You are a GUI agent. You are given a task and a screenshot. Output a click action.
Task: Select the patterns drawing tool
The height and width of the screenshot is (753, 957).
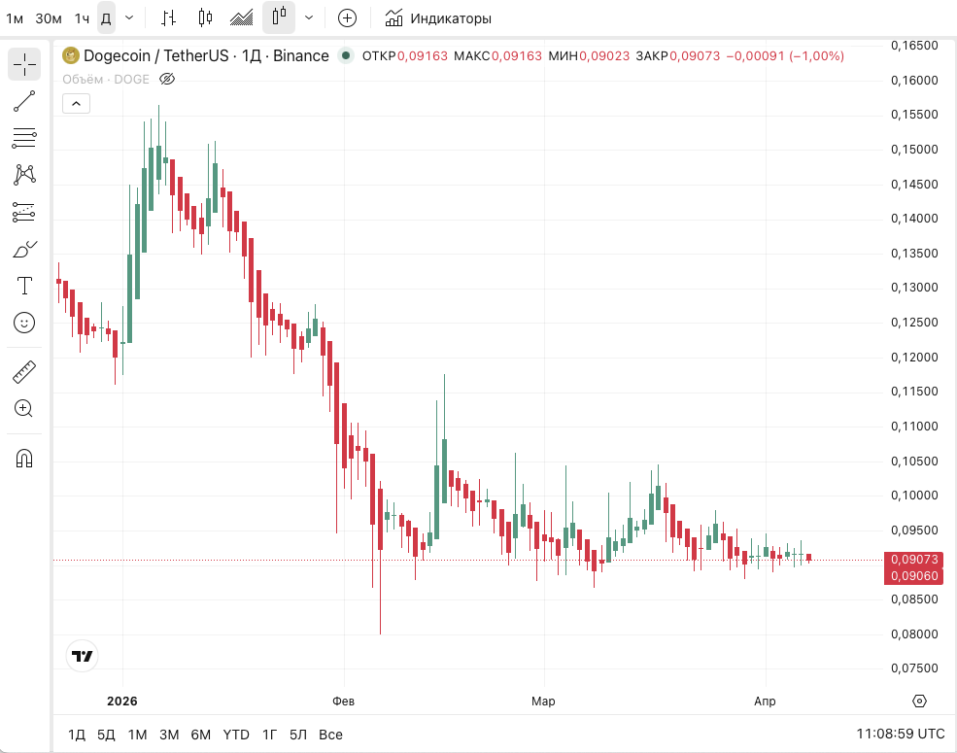tap(24, 175)
